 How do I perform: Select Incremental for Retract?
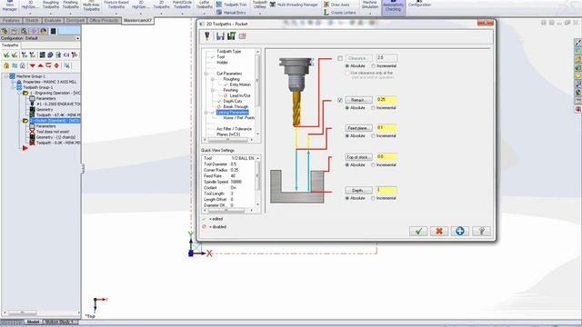[x=374, y=108]
